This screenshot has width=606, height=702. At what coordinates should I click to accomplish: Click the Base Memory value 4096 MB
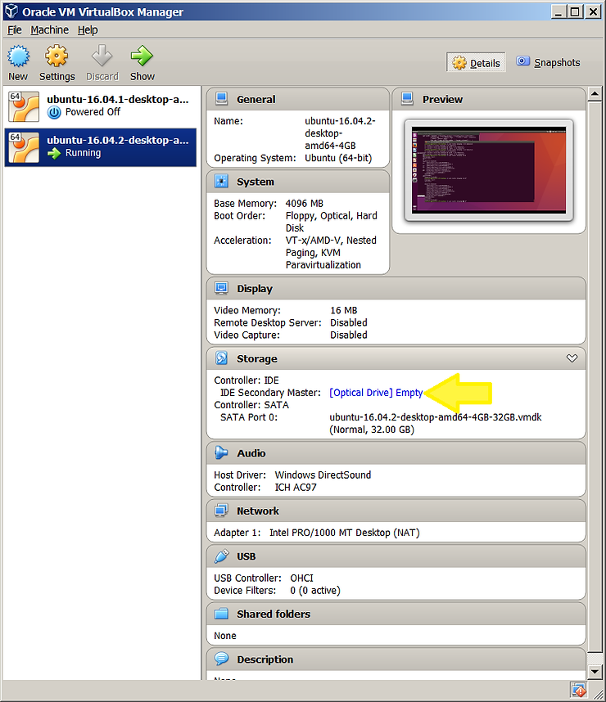tap(305, 203)
